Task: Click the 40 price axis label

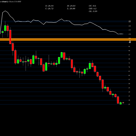Action: click(129, 92)
